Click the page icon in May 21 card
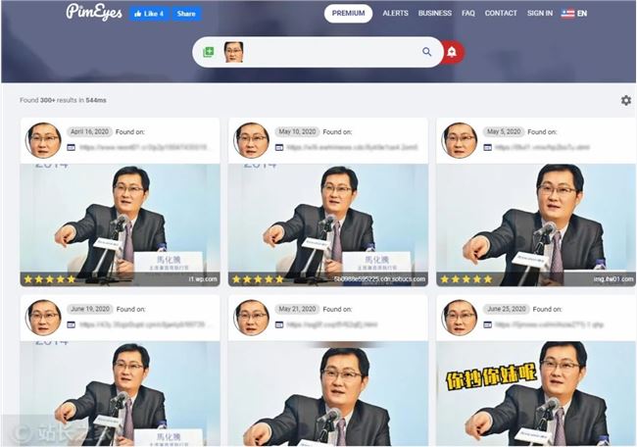The height and width of the screenshot is (447, 637). point(279,324)
